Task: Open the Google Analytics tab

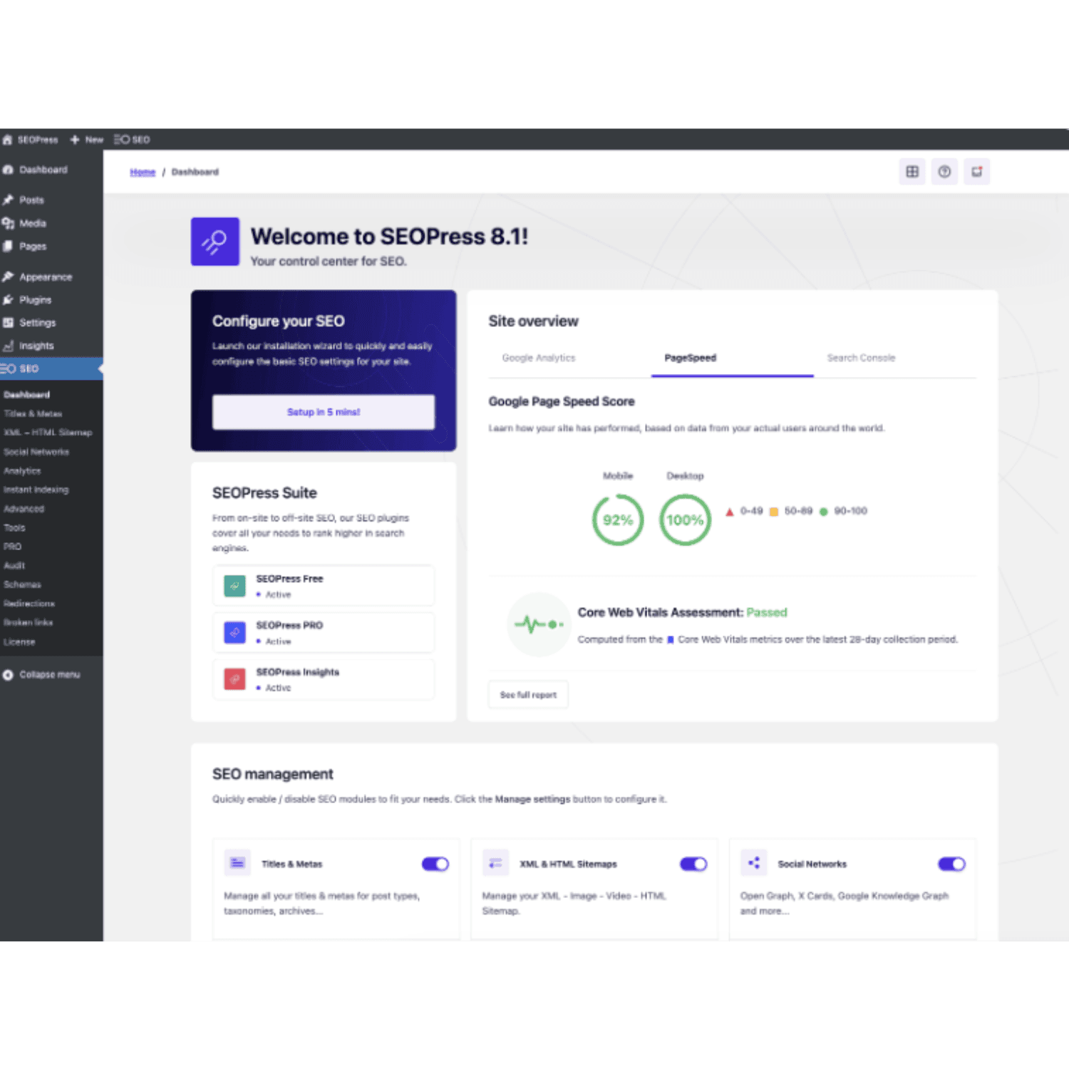Action: tap(538, 358)
